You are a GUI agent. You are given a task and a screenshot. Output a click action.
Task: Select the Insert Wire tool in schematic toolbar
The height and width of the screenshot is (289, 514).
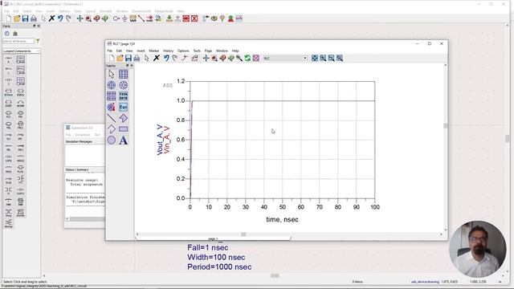click(x=141, y=18)
